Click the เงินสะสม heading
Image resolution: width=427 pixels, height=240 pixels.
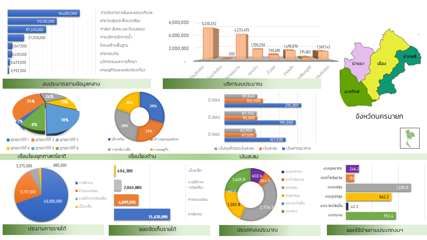(x=249, y=156)
